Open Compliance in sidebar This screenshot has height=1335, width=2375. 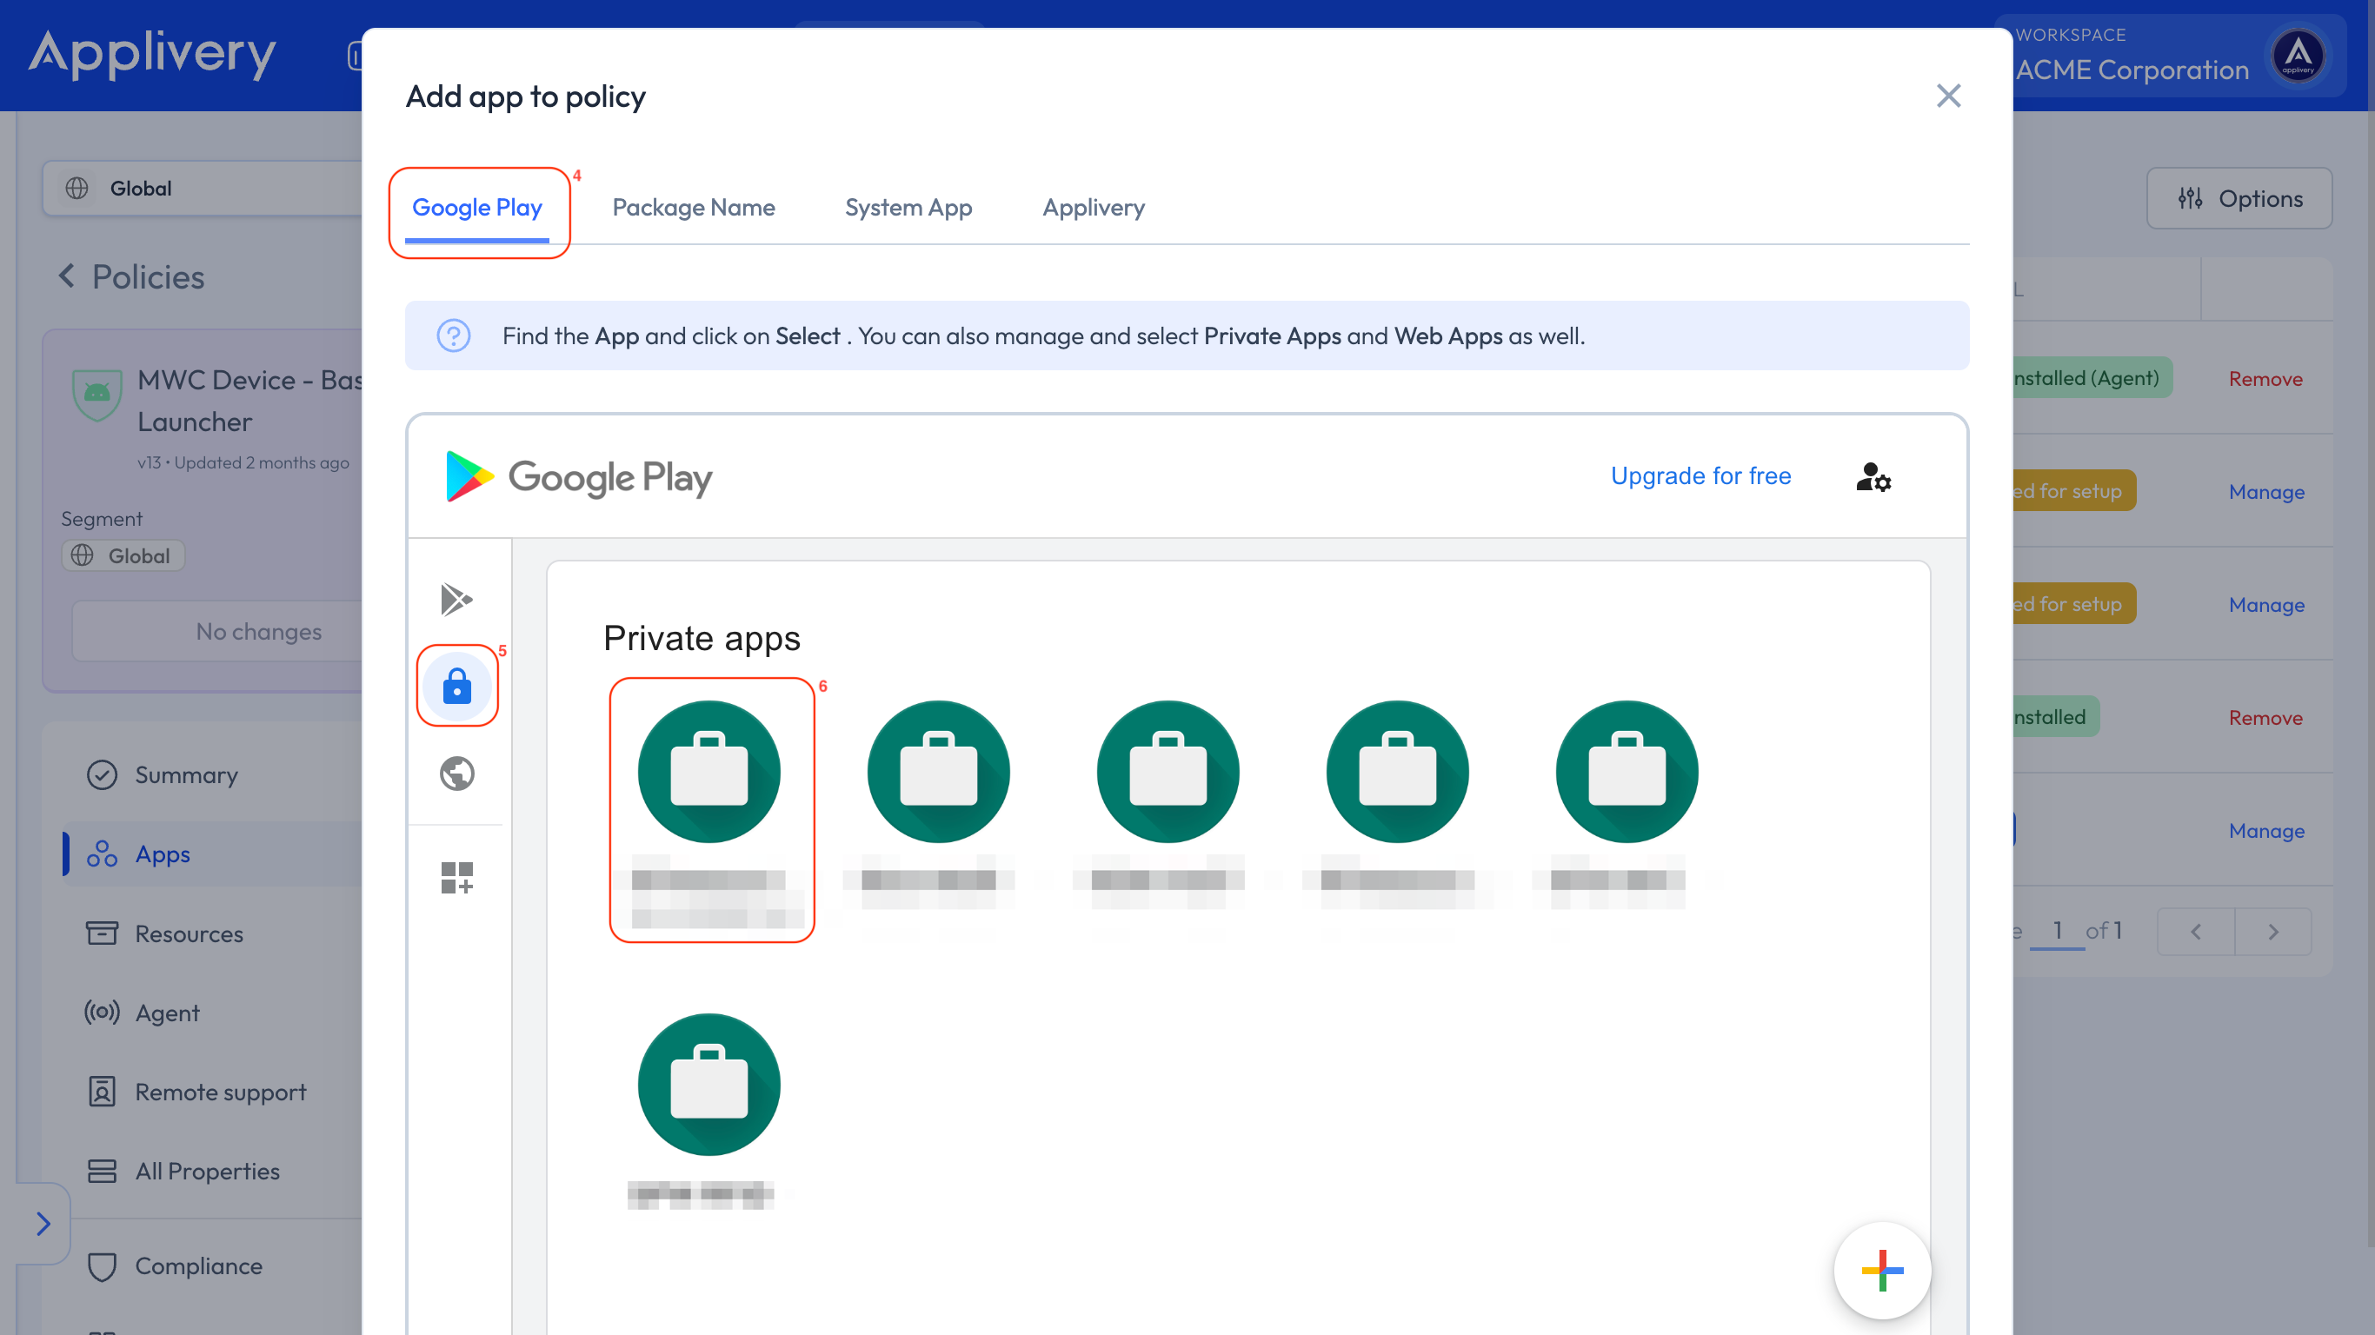[198, 1265]
